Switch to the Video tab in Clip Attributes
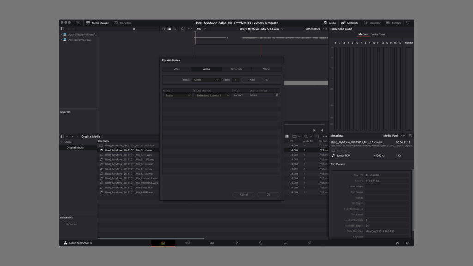 177,69
